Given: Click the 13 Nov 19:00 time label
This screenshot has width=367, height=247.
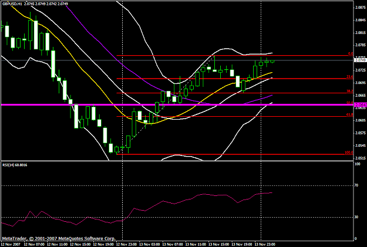Looking at the screenshot, I should [242, 245].
